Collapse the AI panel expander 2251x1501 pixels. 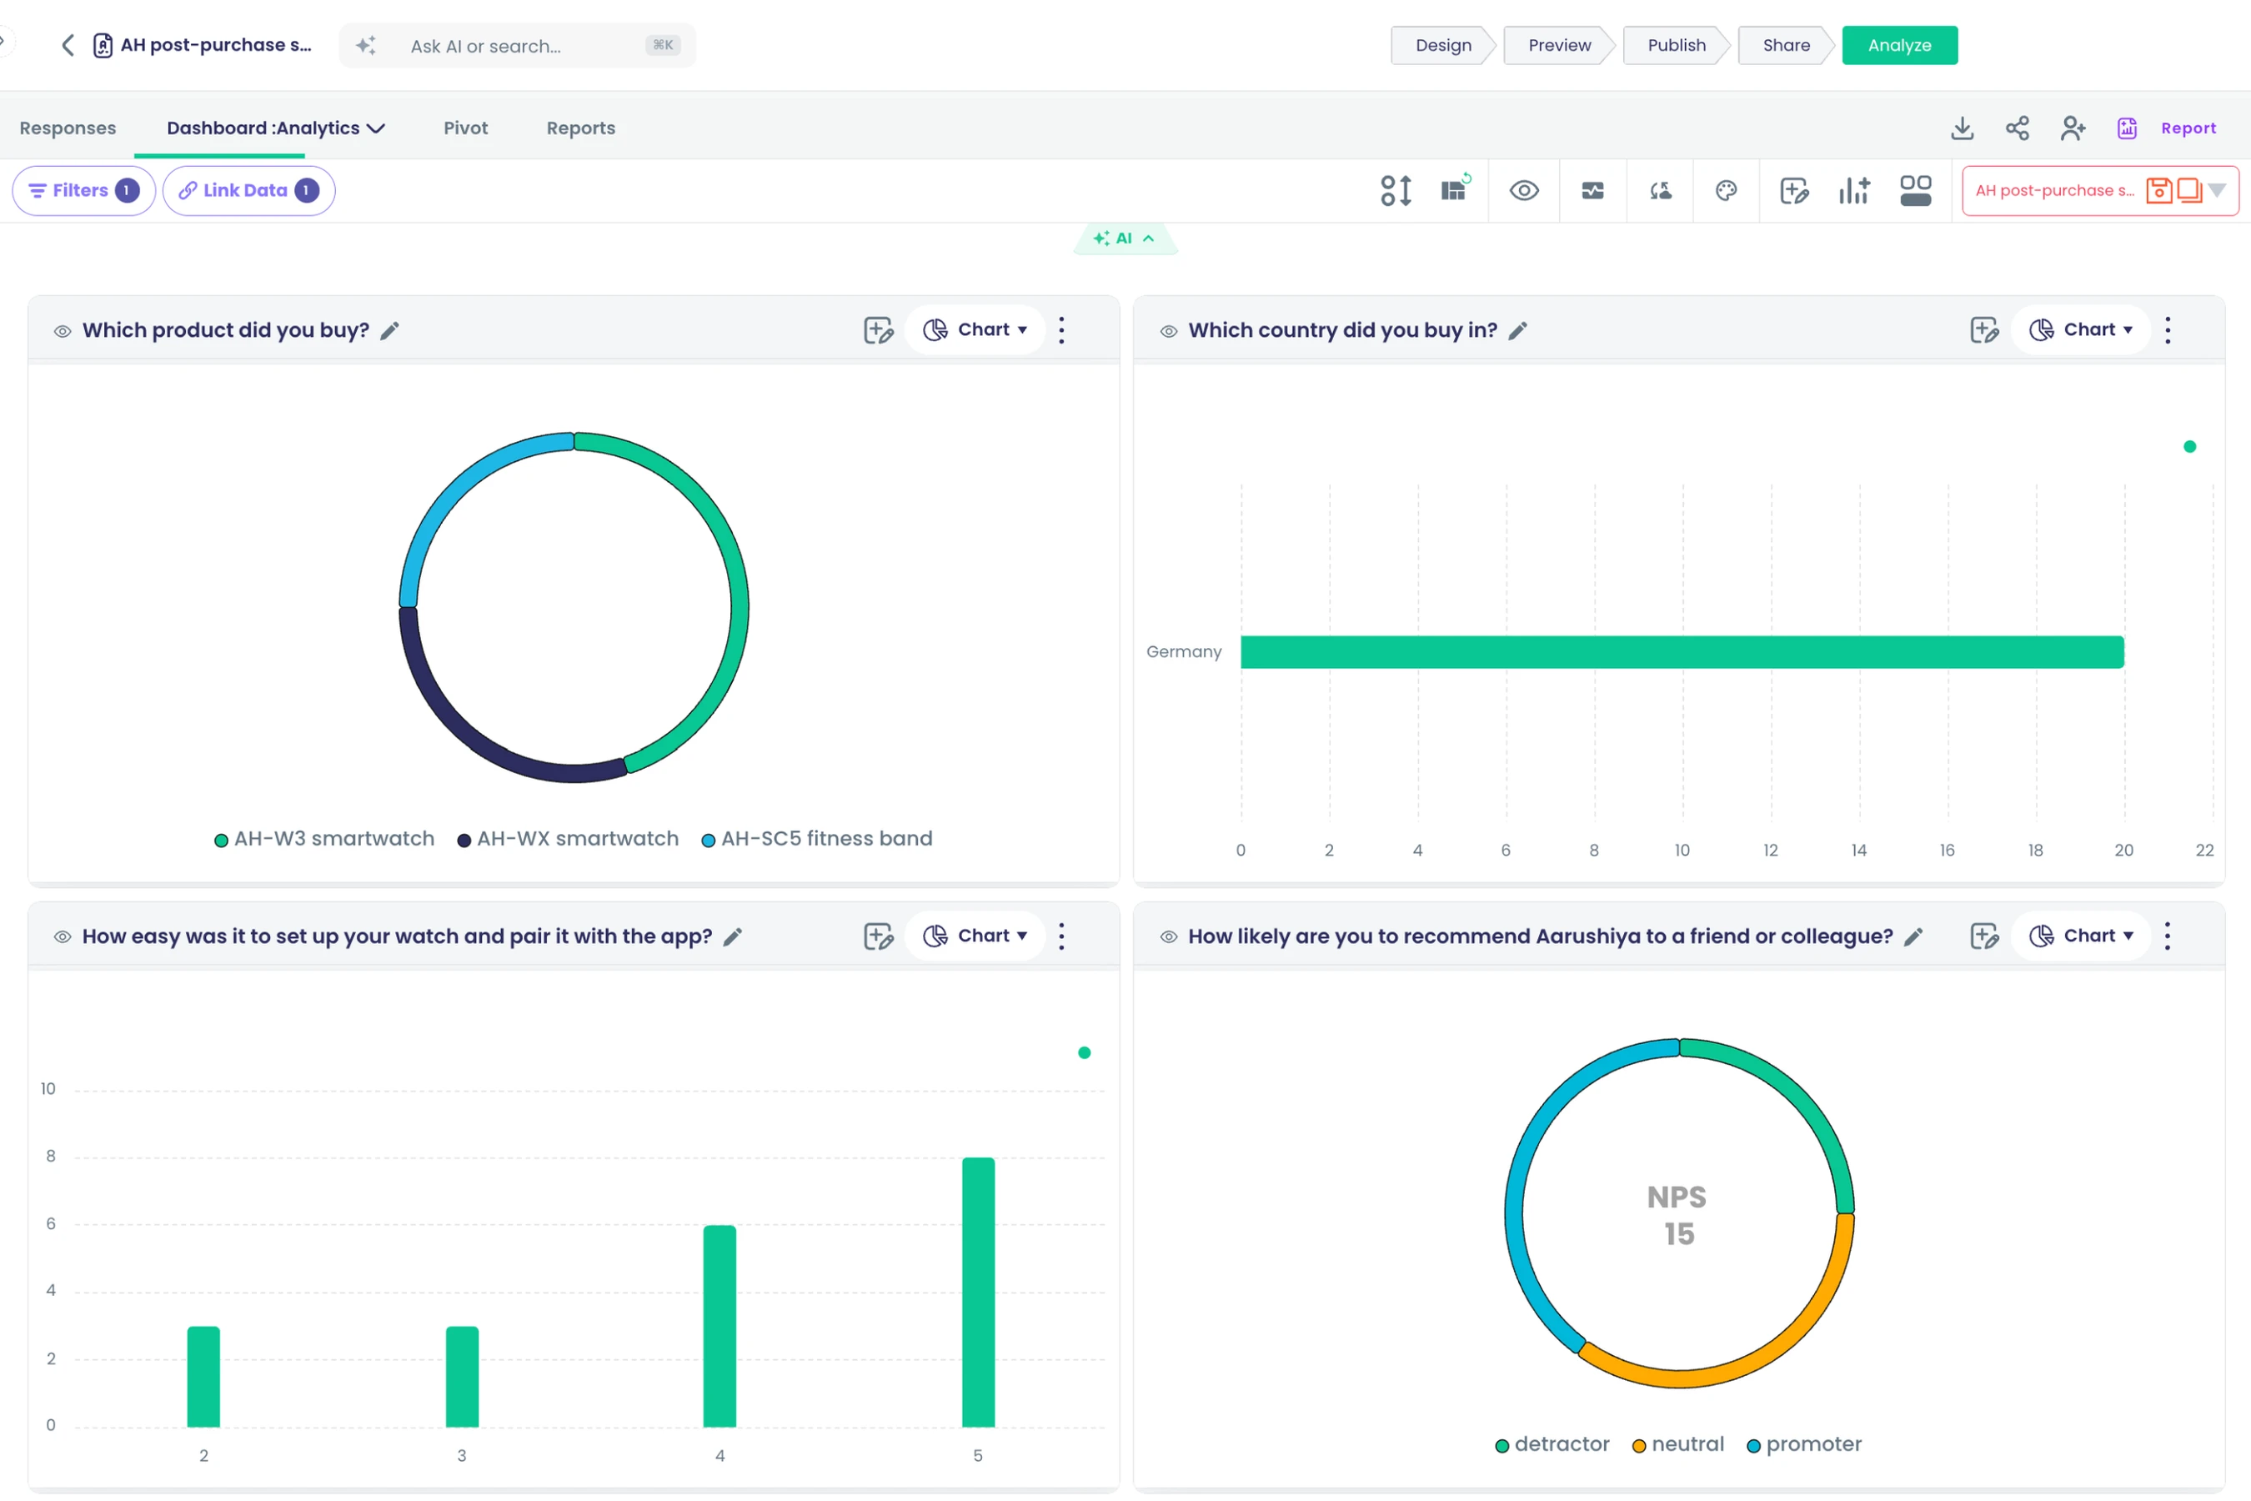click(x=1125, y=238)
